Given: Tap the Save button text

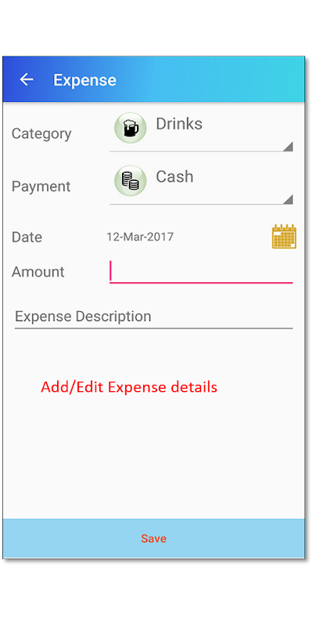Looking at the screenshot, I should tap(153, 538).
